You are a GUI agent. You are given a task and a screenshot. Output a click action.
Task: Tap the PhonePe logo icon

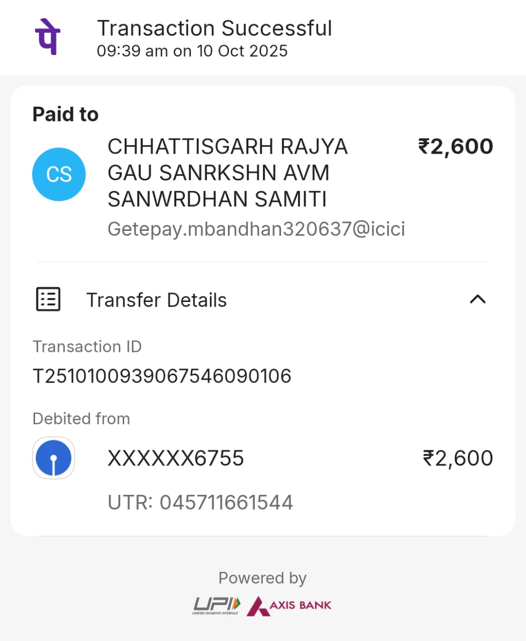point(48,37)
